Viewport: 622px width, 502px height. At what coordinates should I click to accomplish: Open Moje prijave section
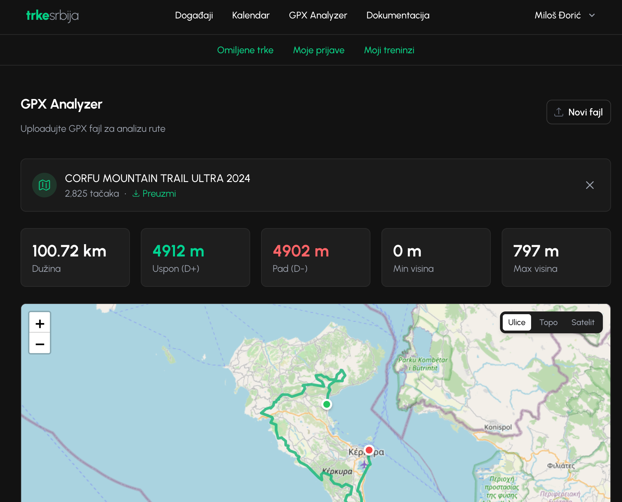(x=319, y=50)
